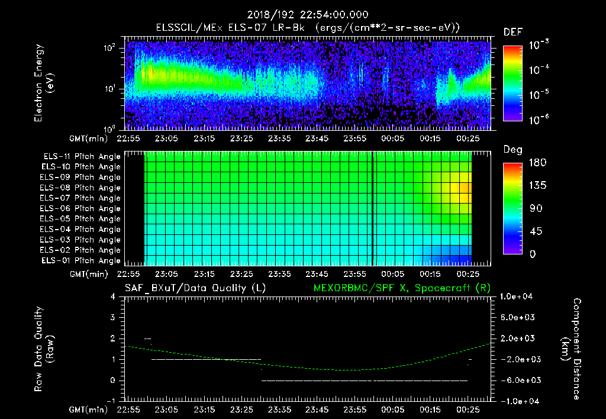Screen dimensions: 606x419
Task: Click the 23:55 tick on bottom panel time axis
Action: click(x=355, y=410)
